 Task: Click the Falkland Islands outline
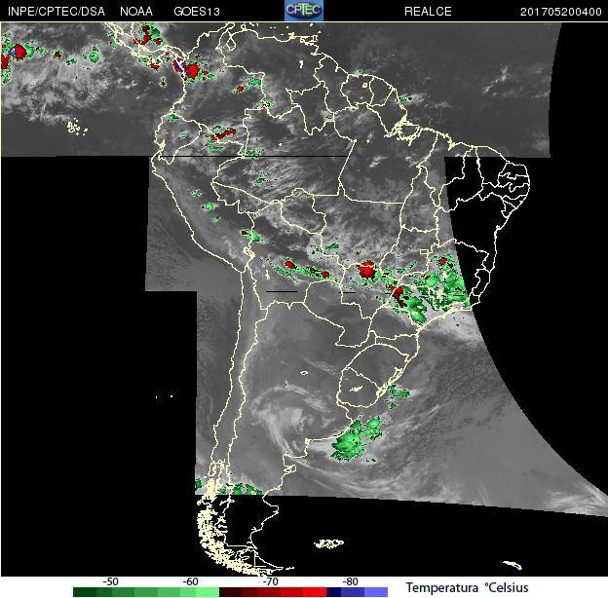(328, 543)
